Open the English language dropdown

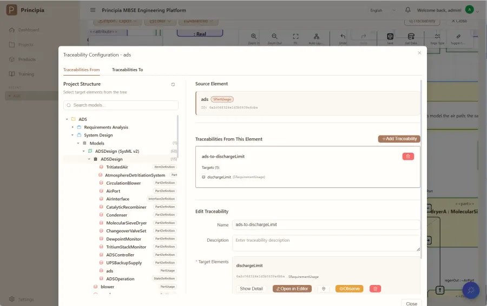383,10
